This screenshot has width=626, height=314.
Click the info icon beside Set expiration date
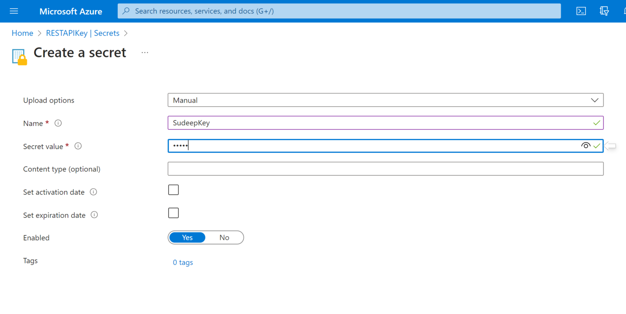(94, 215)
